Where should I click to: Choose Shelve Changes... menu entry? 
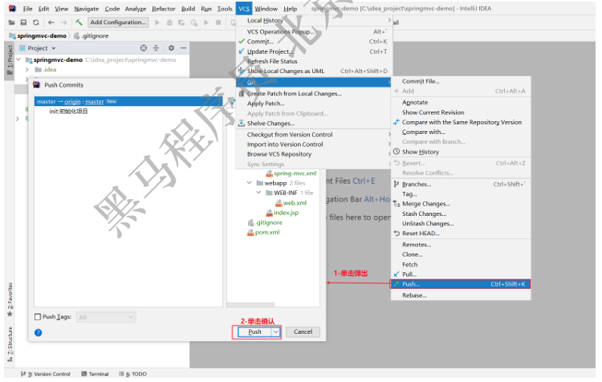point(314,124)
